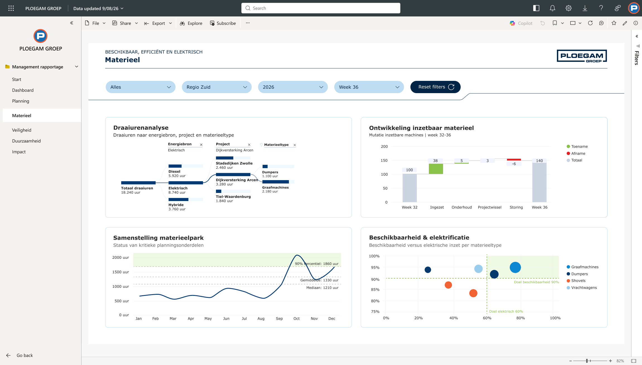Click the Search input field
The width and height of the screenshot is (642, 365).
(321, 8)
